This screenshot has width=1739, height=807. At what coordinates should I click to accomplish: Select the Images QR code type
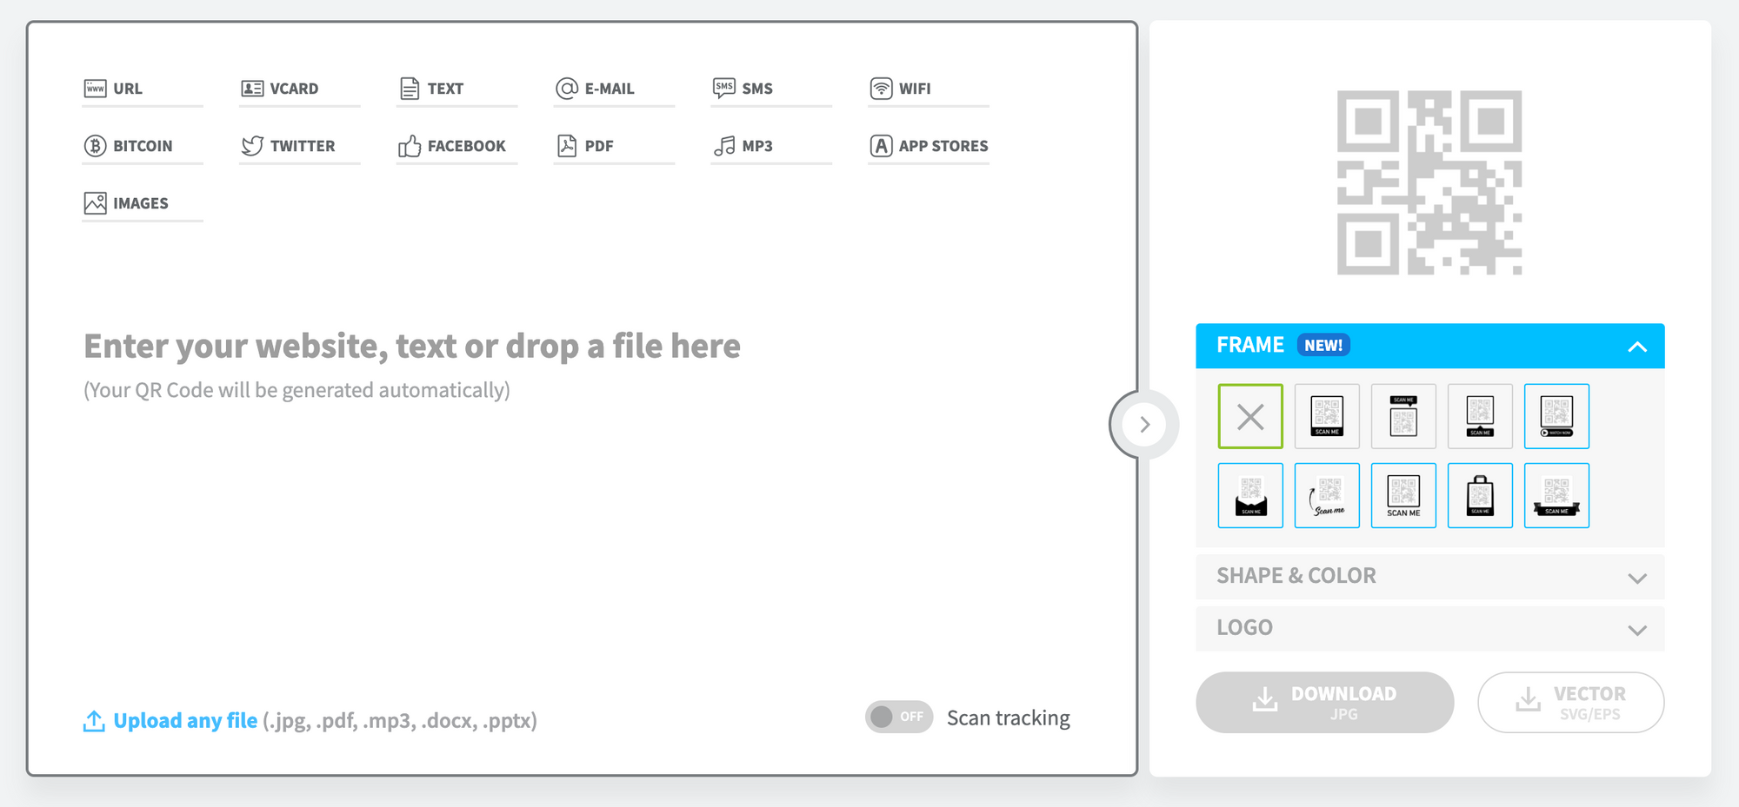[140, 203]
